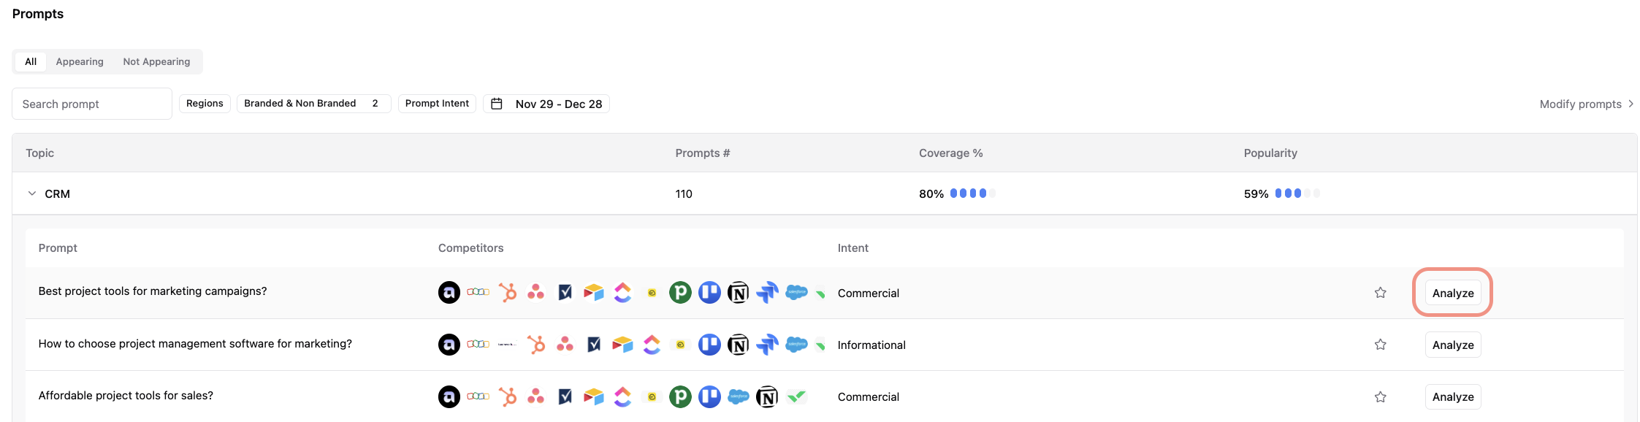Click the Trello logo in the first prompt row
1640x422 pixels.
point(709,293)
